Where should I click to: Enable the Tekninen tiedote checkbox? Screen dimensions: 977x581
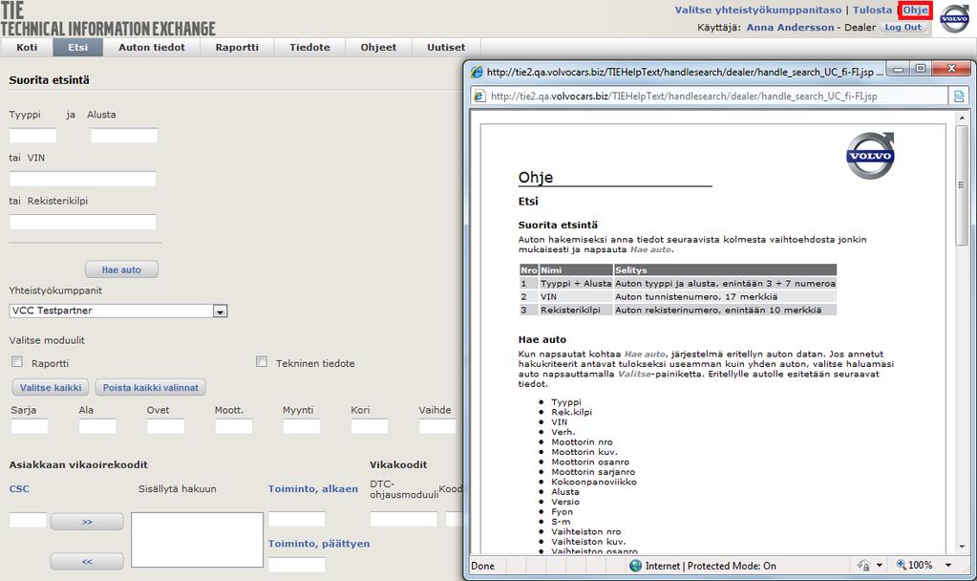[x=262, y=361]
